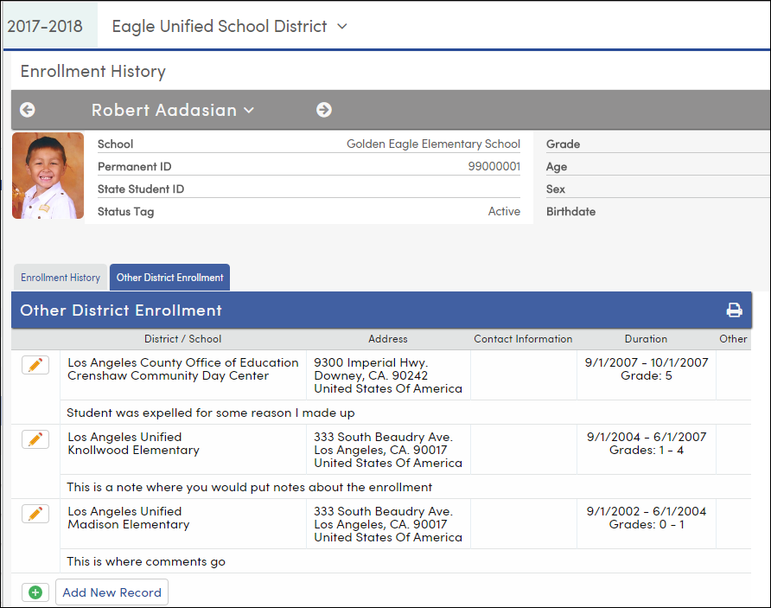Edit the Crenshaw Community Day Center record

coord(35,364)
